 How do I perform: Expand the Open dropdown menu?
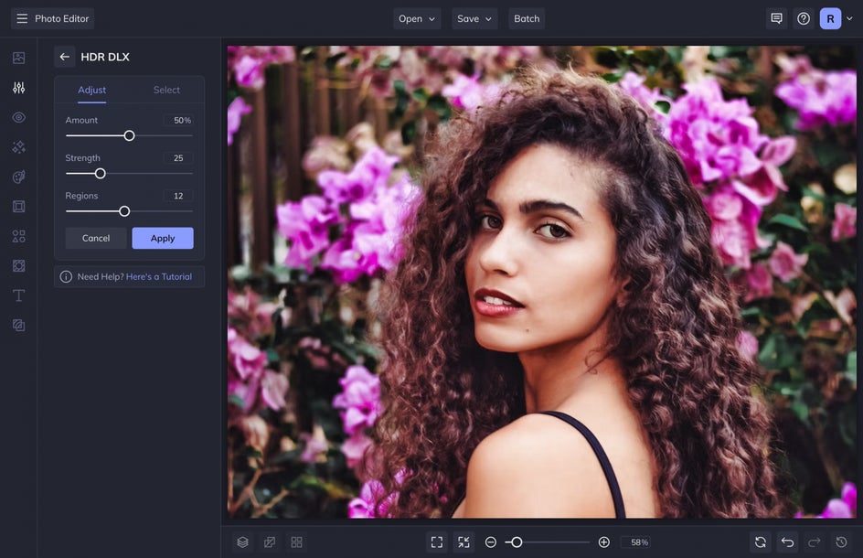click(x=417, y=18)
